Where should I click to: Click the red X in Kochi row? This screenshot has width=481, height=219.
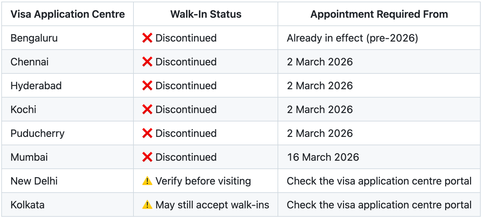(147, 109)
